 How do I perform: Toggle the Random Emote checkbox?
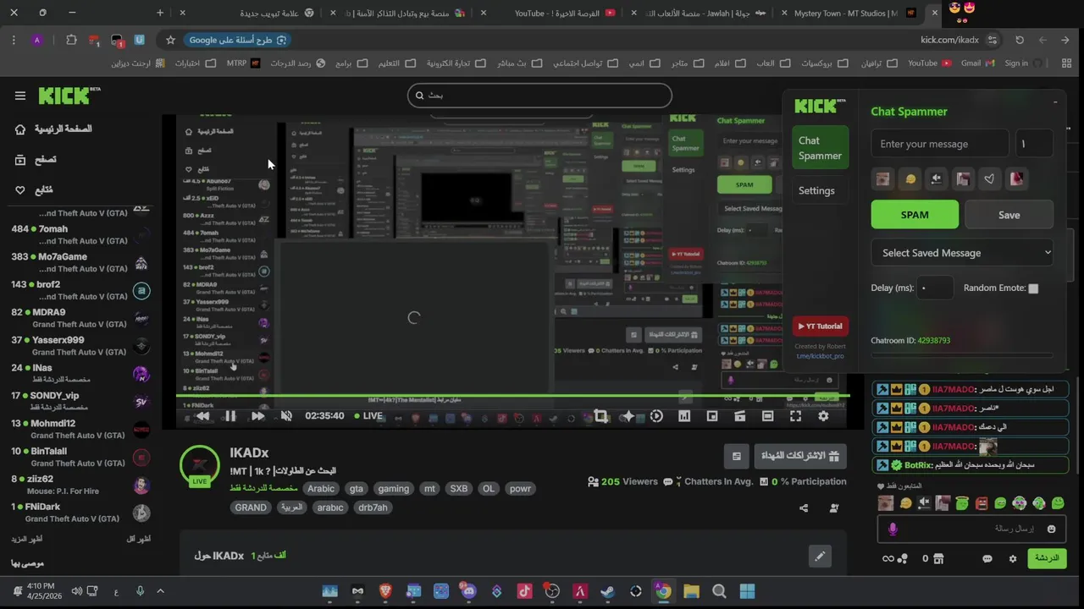1033,288
